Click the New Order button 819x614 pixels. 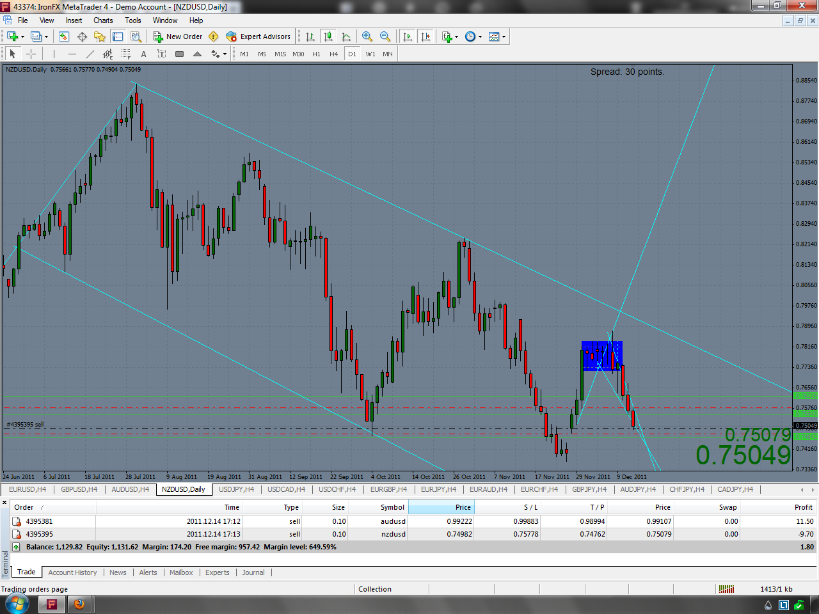[178, 36]
